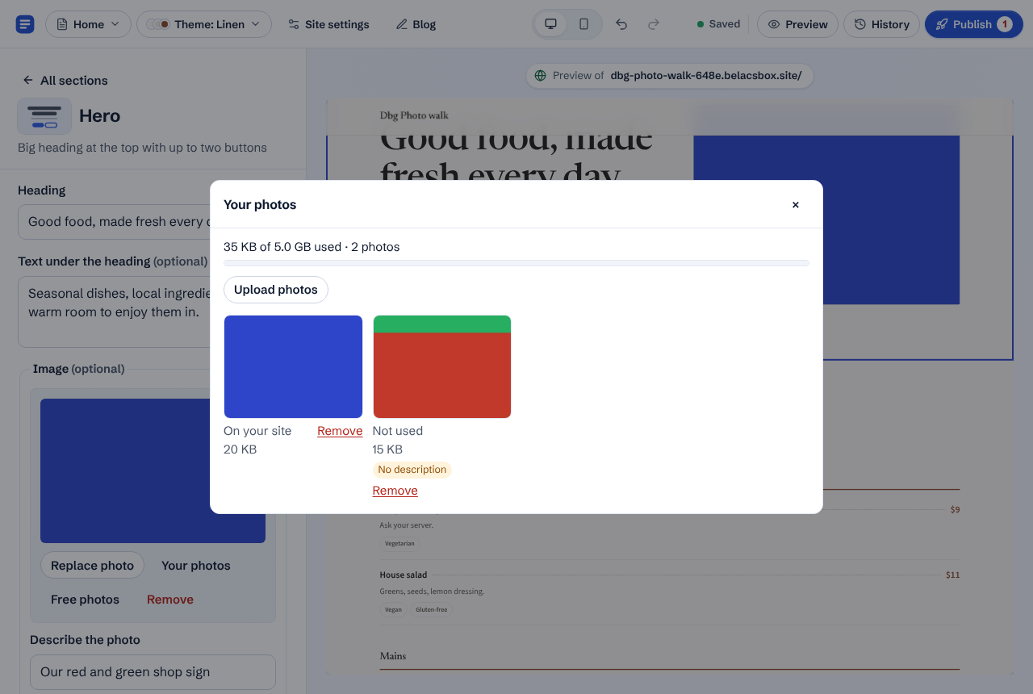
Task: Open Your photos from the sidebar
Action: 196,566
